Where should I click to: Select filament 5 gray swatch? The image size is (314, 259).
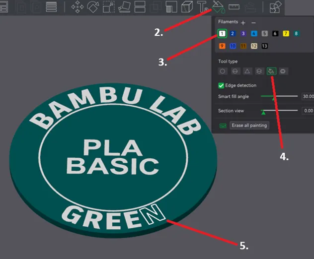(x=264, y=33)
